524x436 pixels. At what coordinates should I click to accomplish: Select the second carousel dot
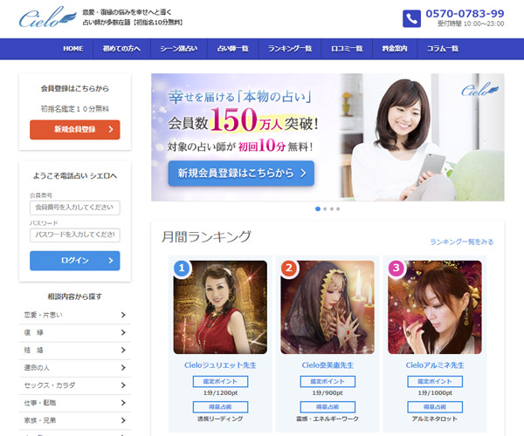325,208
